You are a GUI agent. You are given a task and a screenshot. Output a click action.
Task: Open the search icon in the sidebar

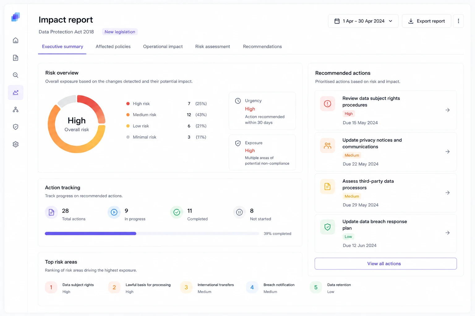(x=15, y=75)
